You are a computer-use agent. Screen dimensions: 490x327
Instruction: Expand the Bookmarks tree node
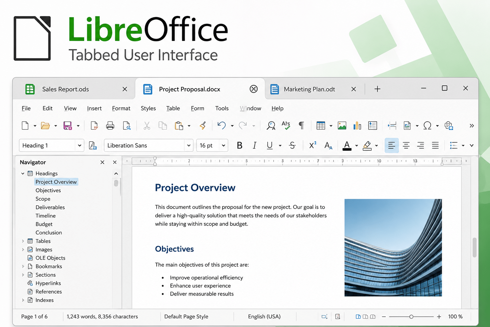23,266
